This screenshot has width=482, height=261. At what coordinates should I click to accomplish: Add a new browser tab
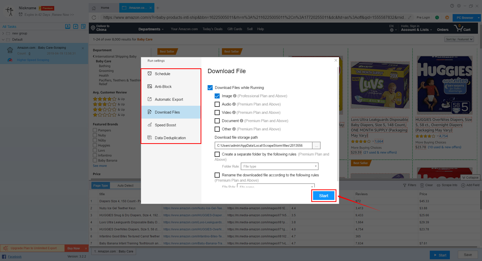158,8
